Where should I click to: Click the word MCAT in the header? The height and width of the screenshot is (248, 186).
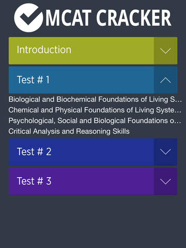68,18
